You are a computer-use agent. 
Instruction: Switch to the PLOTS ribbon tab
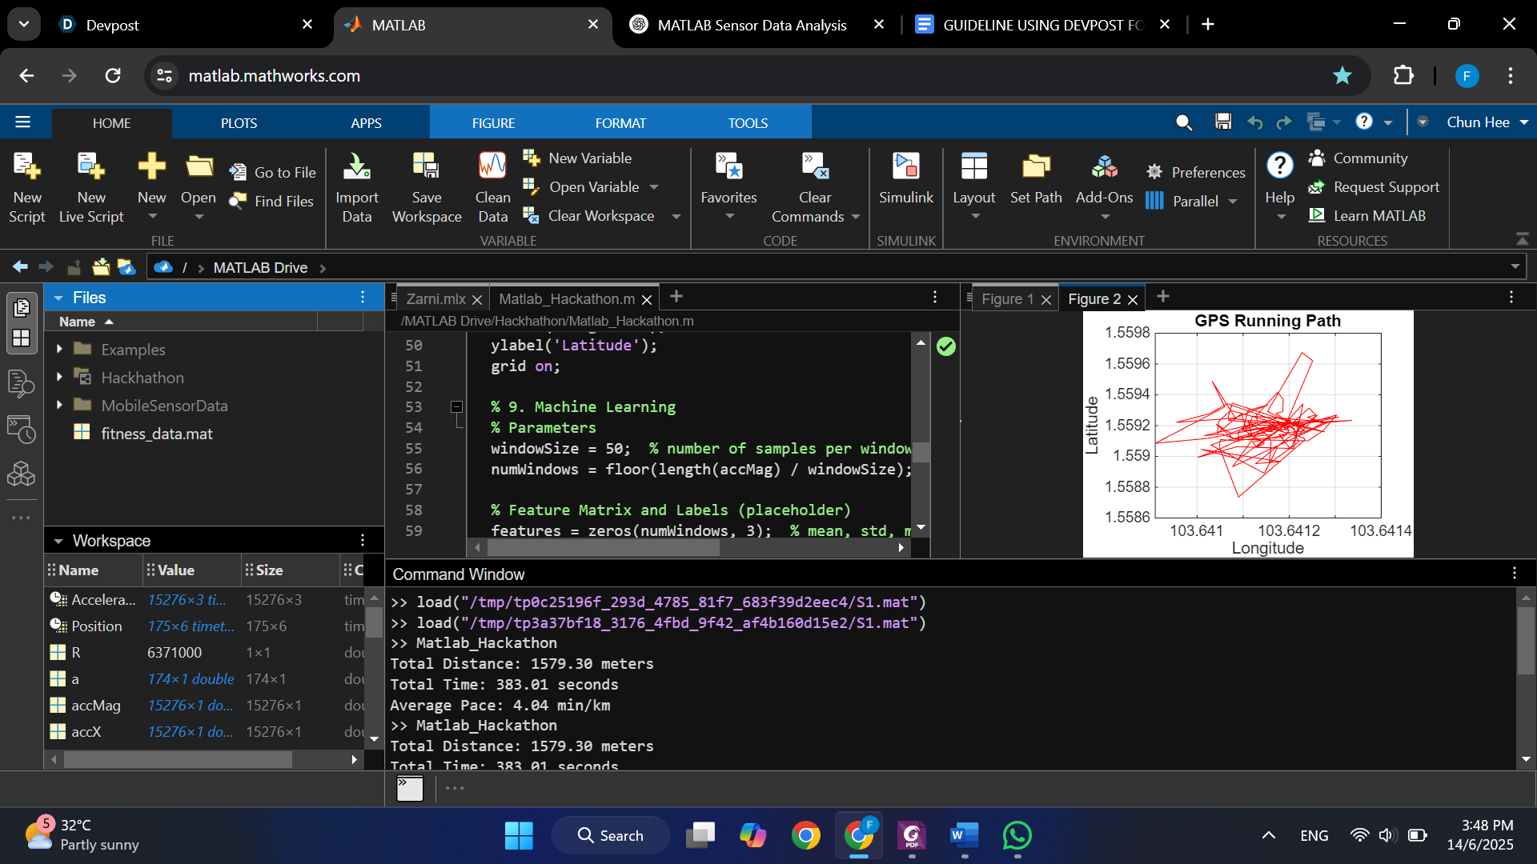coord(239,123)
